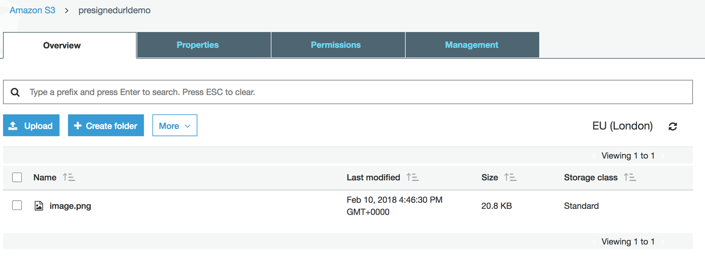Click the refresh icon beside EU (London)
Screen dimensions: 705x259
pyautogui.click(x=673, y=127)
